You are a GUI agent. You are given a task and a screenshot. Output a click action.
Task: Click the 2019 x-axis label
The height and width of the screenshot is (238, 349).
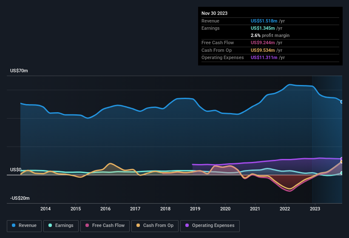pyautogui.click(x=195, y=209)
